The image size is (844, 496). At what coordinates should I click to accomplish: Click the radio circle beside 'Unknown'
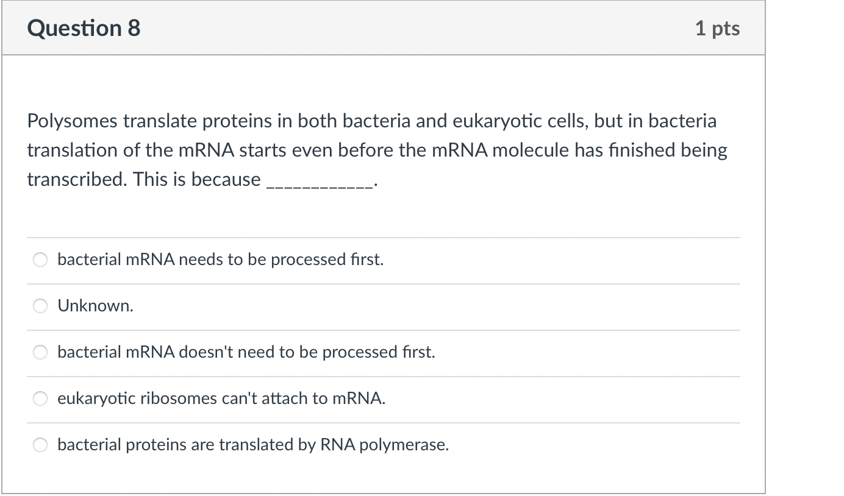click(40, 305)
